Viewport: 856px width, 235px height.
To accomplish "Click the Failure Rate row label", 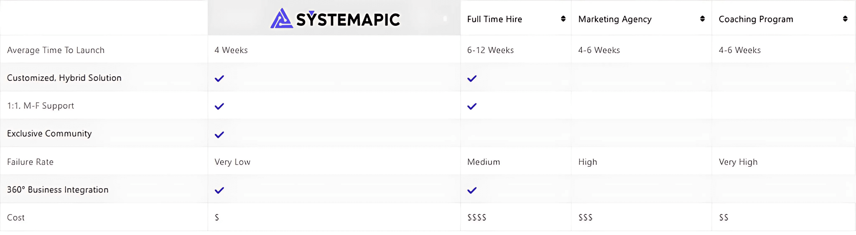I will tap(30, 162).
